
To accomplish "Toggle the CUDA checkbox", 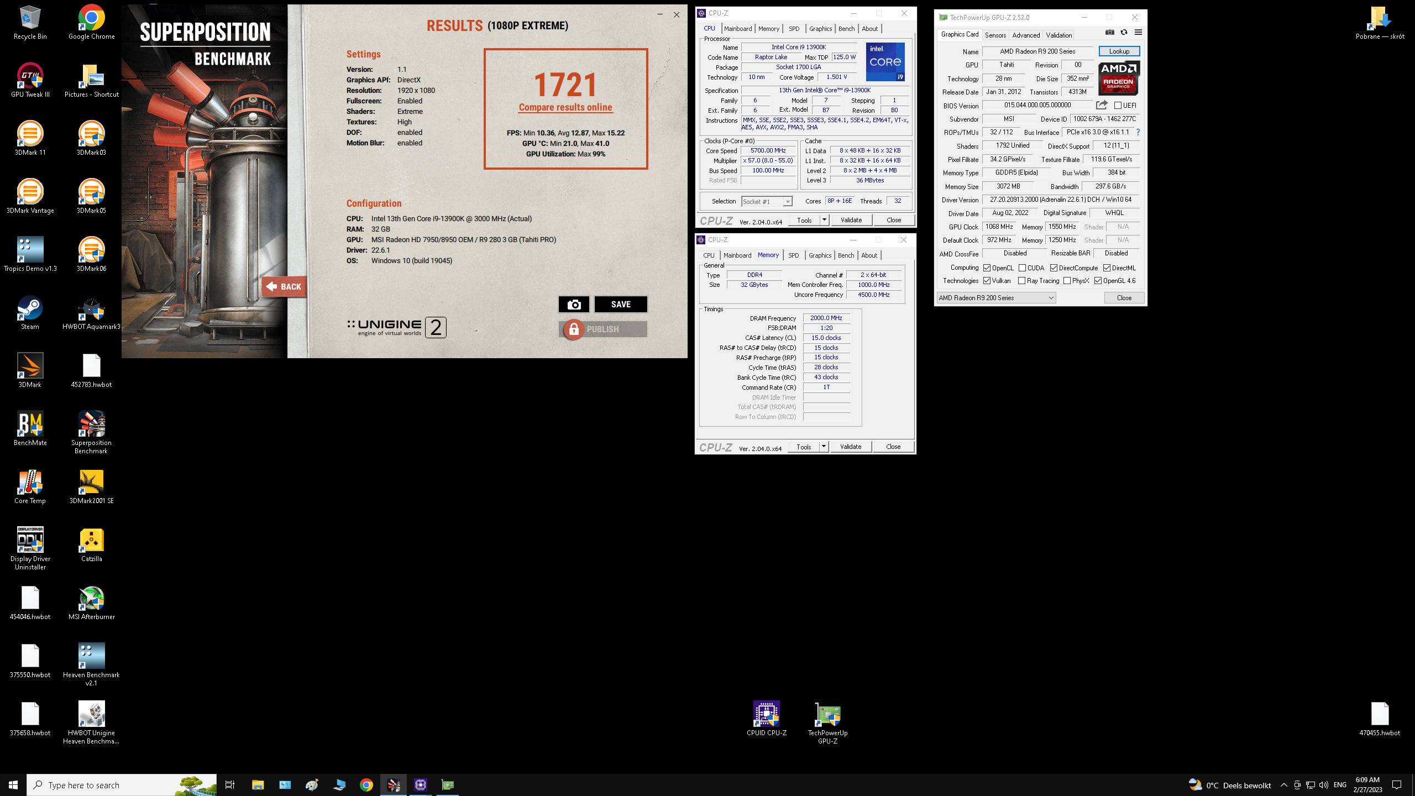I will point(1022,268).
